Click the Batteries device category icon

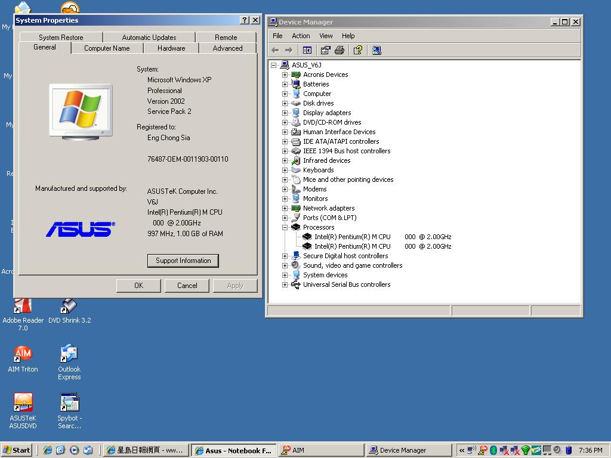coord(296,83)
